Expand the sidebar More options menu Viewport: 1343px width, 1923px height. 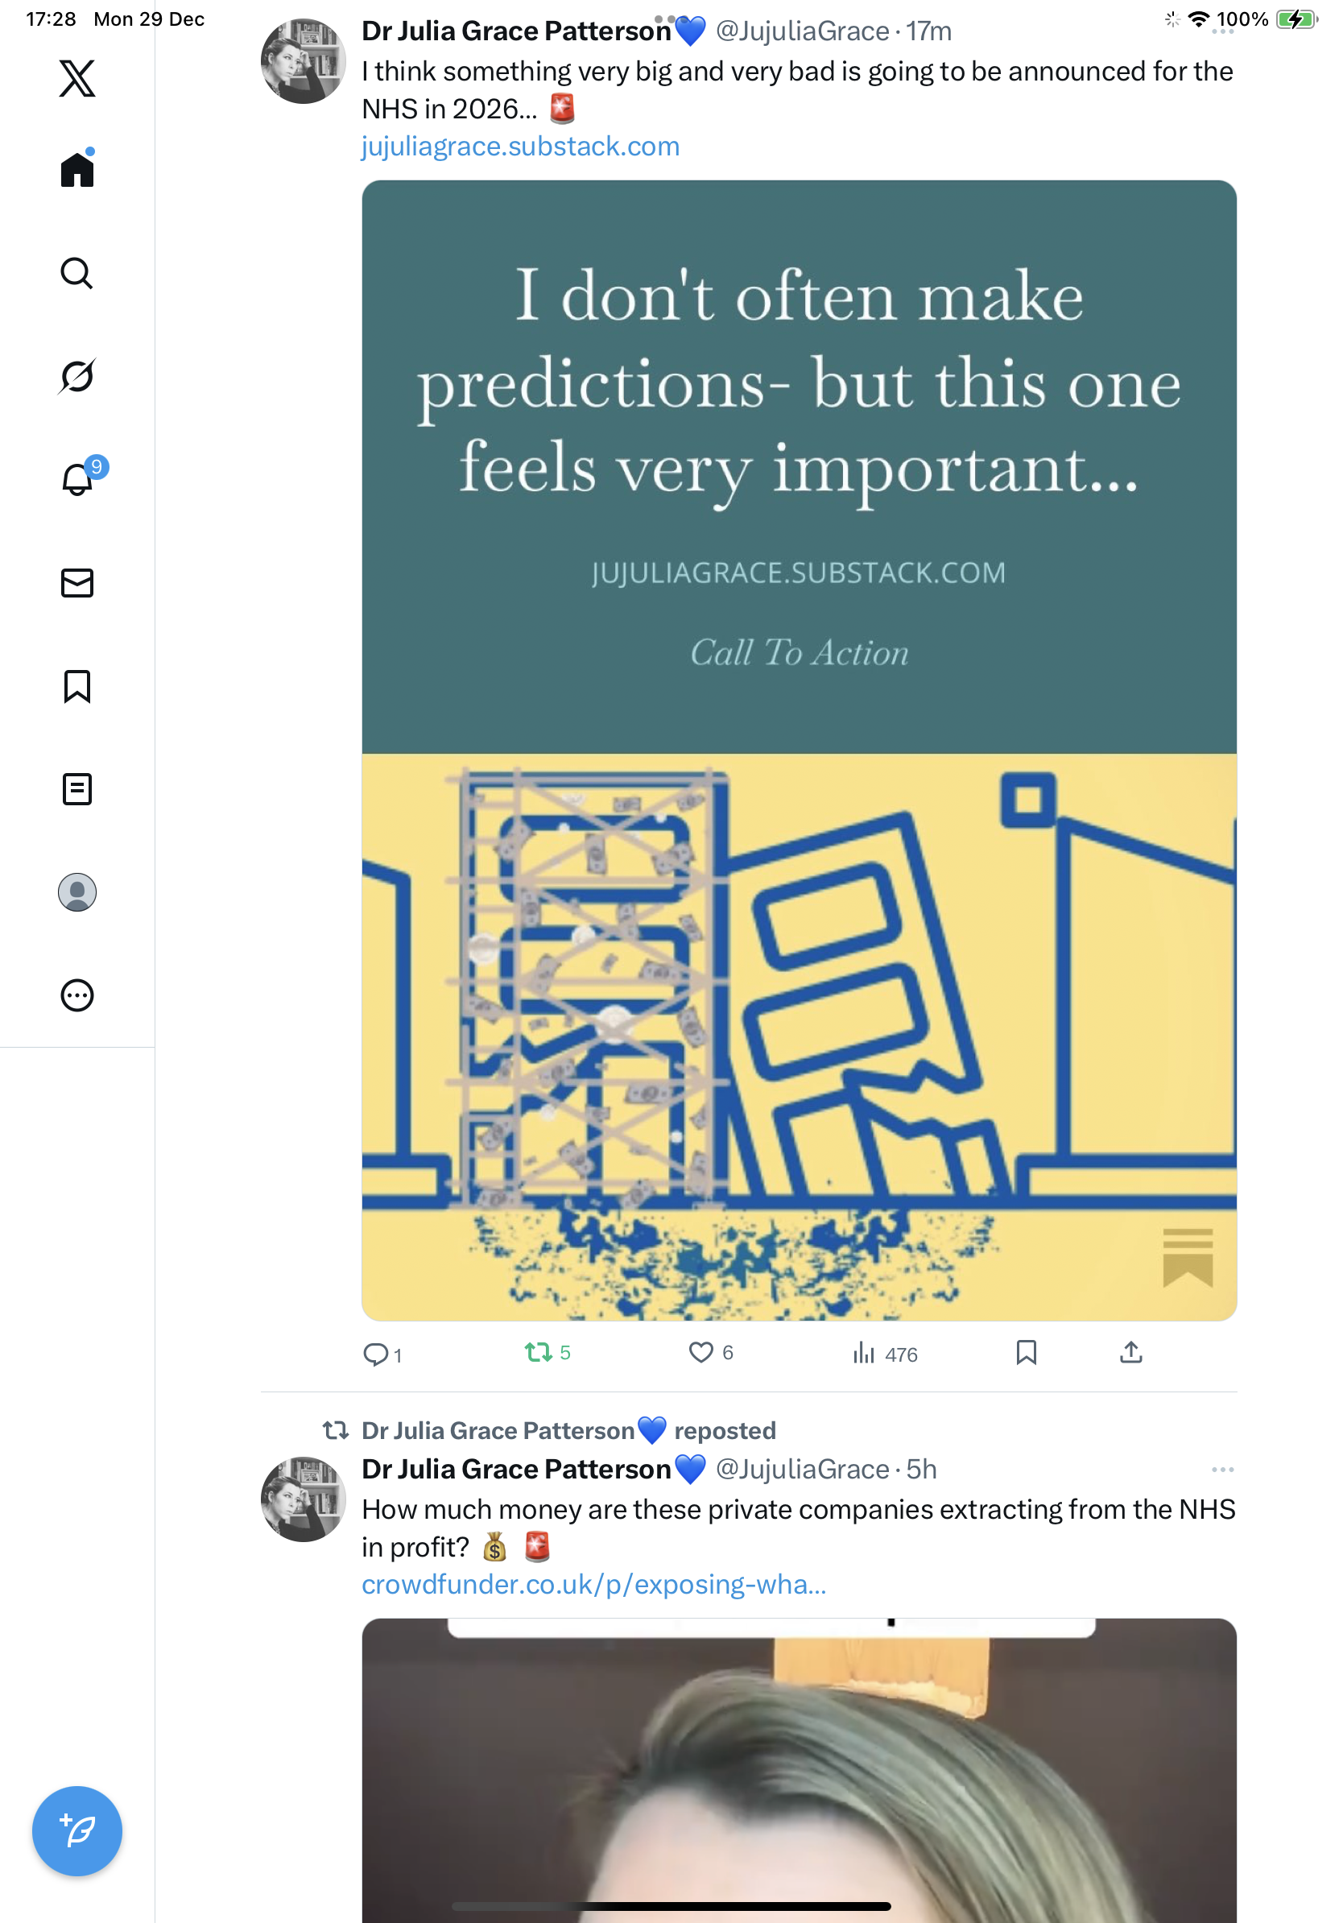pos(77,995)
